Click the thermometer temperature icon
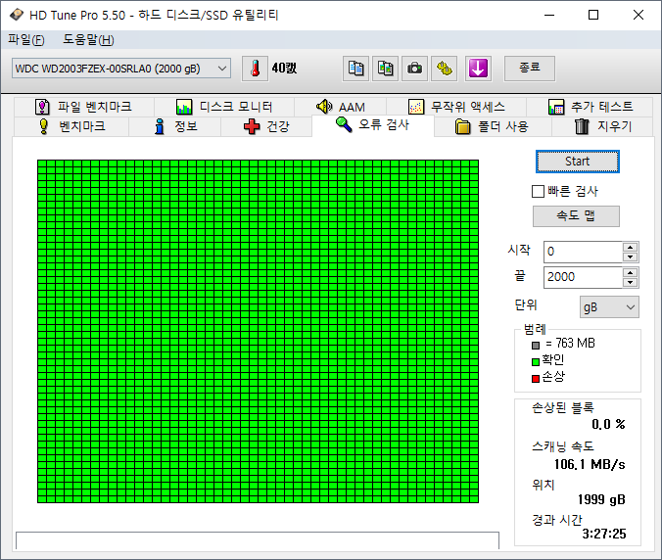The image size is (662, 560). pos(255,69)
